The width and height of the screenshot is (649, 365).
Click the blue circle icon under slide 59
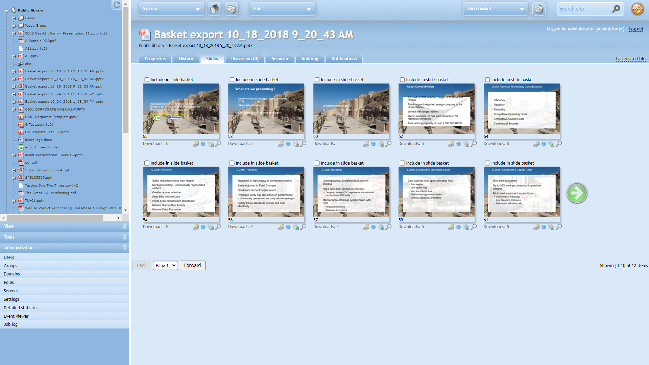(458, 227)
